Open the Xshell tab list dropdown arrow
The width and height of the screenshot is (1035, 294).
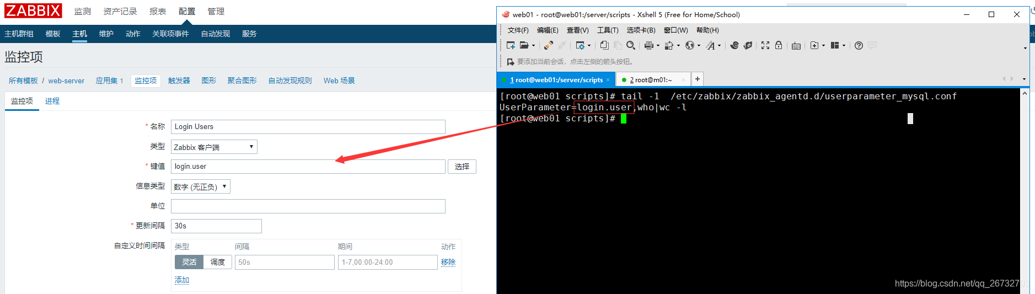click(1024, 79)
